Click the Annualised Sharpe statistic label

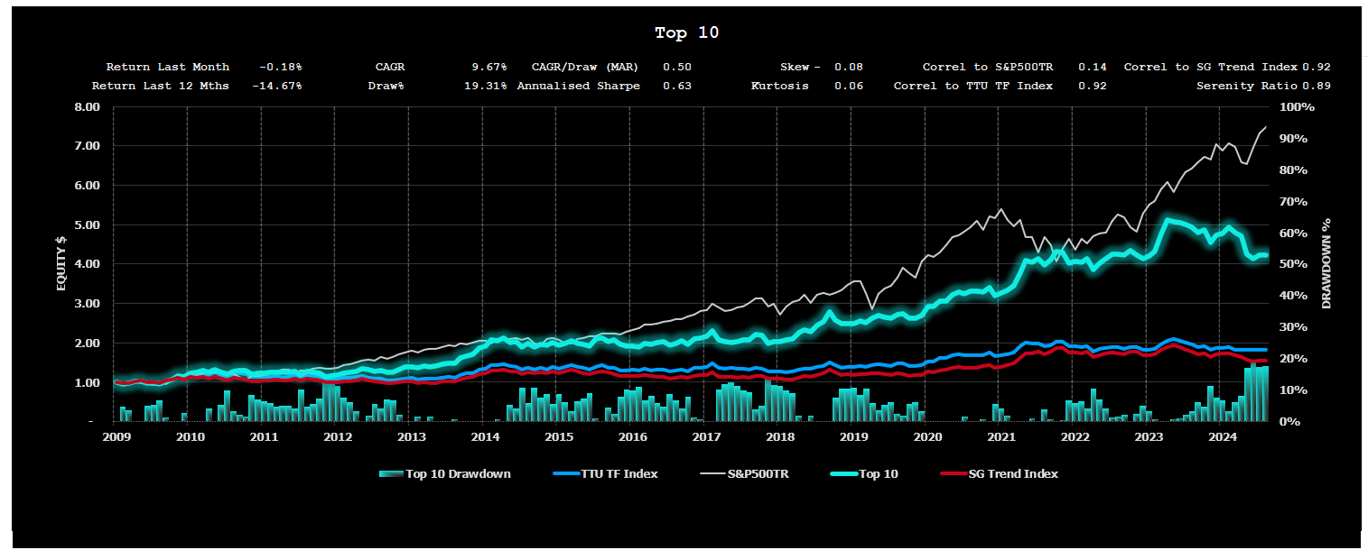click(578, 86)
